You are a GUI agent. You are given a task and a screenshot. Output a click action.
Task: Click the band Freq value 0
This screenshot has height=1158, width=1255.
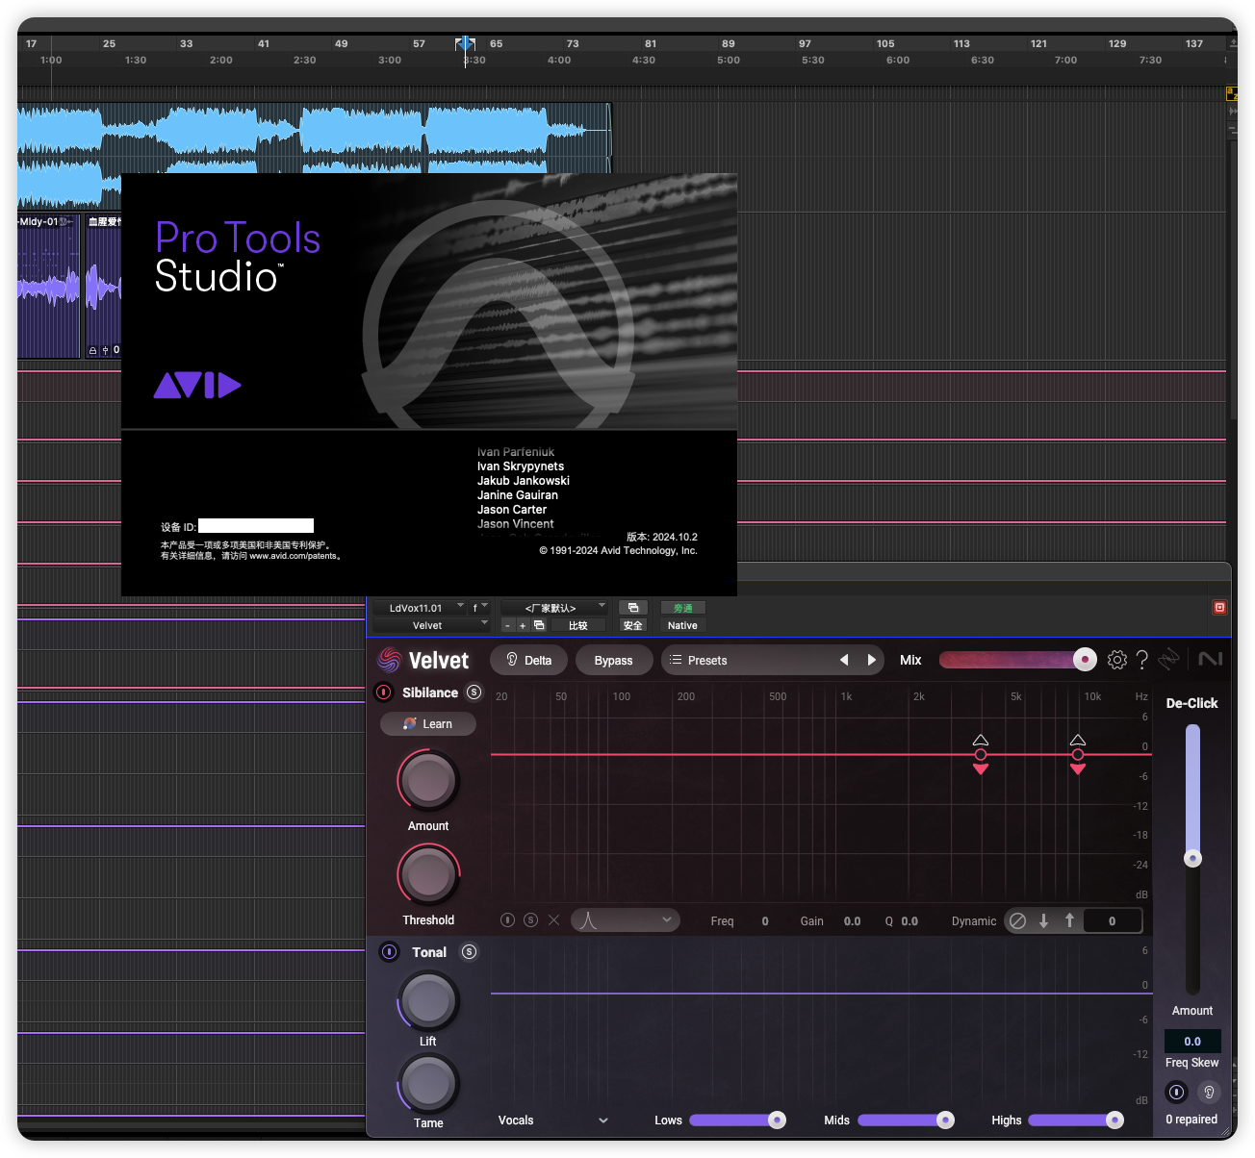pos(765,920)
